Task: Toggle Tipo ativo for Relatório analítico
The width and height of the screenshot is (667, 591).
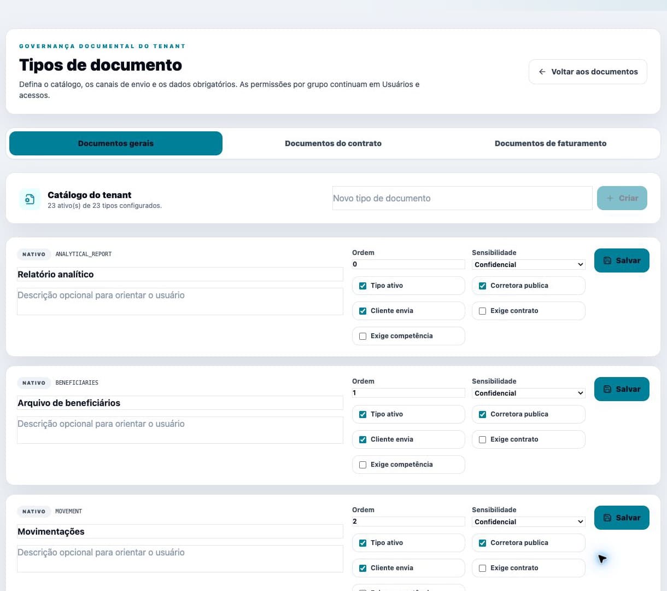Action: 362,286
